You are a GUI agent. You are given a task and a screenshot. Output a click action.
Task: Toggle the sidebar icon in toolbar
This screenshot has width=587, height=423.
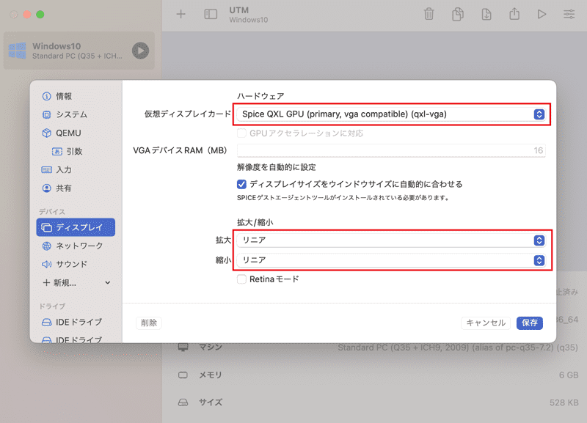[211, 14]
